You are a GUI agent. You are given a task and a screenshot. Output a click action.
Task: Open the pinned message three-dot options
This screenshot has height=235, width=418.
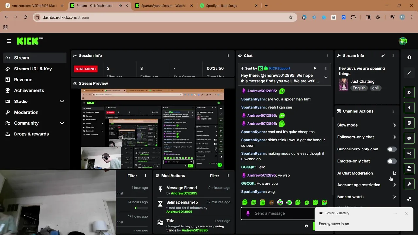[x=326, y=68]
